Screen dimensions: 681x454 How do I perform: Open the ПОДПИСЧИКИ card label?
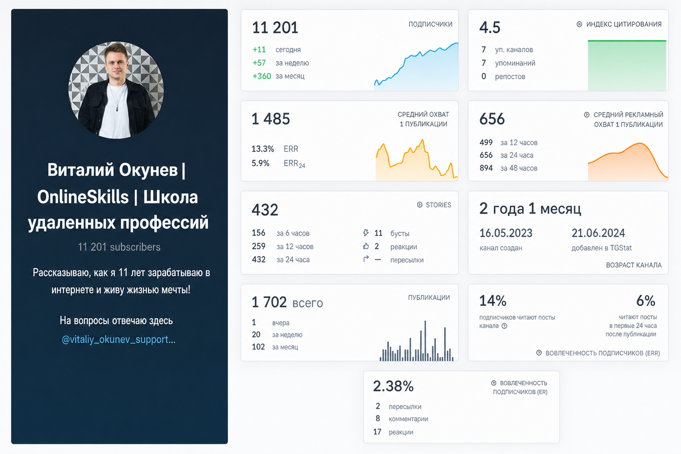tap(431, 24)
